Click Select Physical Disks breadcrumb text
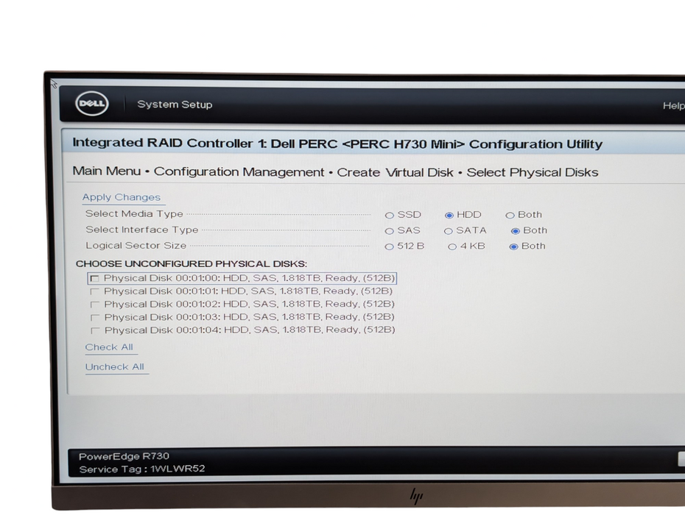This screenshot has width=685, height=515. (533, 172)
